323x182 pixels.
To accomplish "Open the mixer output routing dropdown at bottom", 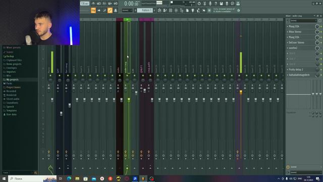I will (x=306, y=172).
